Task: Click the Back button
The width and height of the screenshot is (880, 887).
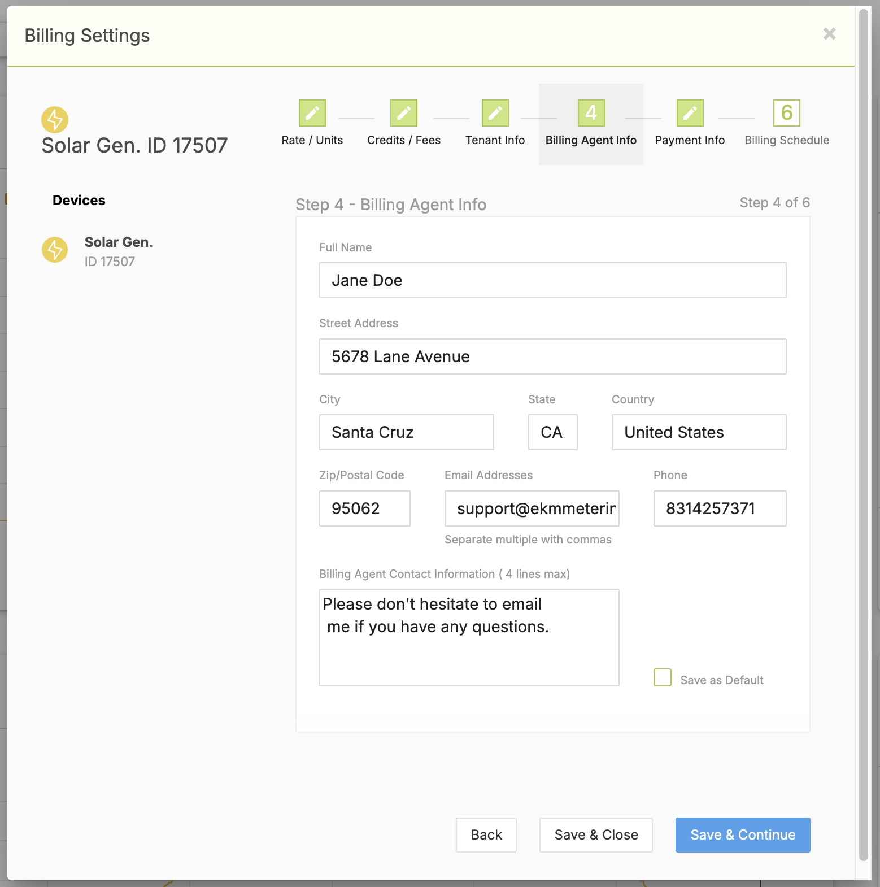Action: [486, 835]
